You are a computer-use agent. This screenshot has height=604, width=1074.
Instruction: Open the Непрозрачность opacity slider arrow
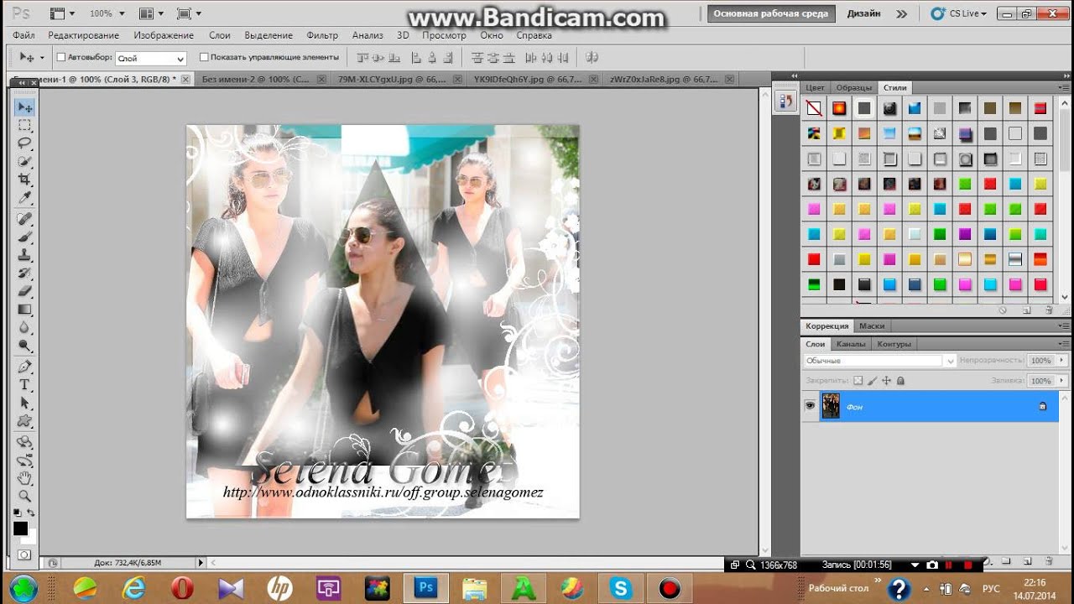1062,361
